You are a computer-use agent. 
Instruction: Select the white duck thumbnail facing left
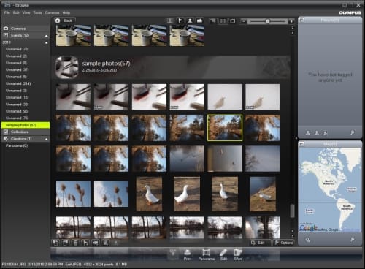coord(149,194)
